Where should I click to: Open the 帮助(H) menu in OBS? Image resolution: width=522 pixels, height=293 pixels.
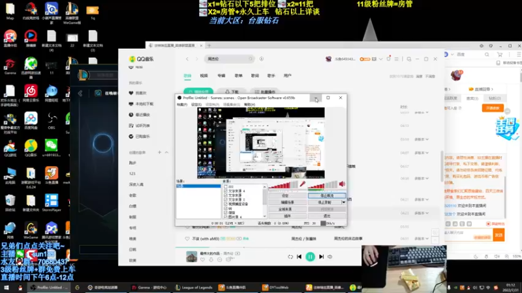(249, 105)
